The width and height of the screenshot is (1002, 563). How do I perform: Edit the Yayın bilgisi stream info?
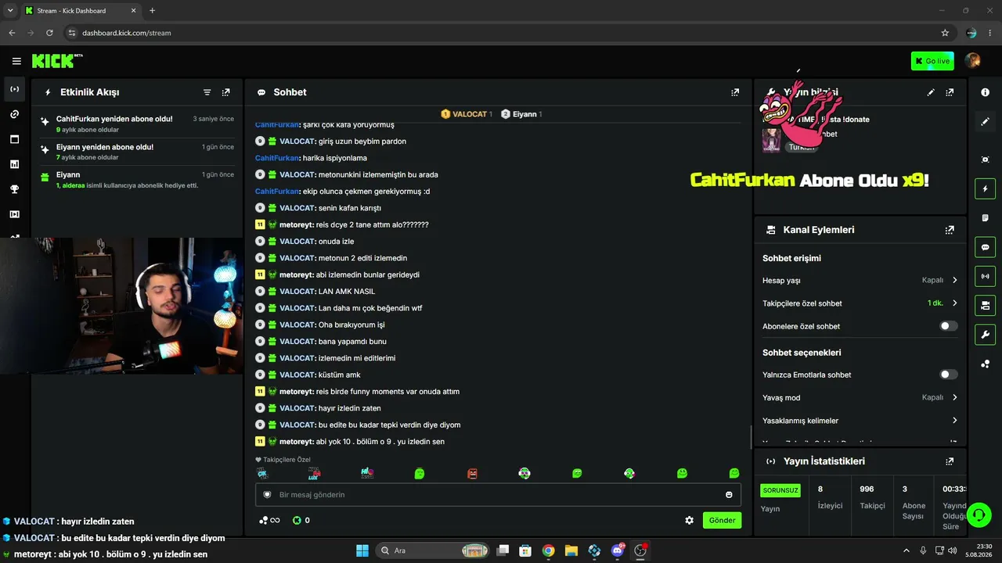click(x=931, y=92)
